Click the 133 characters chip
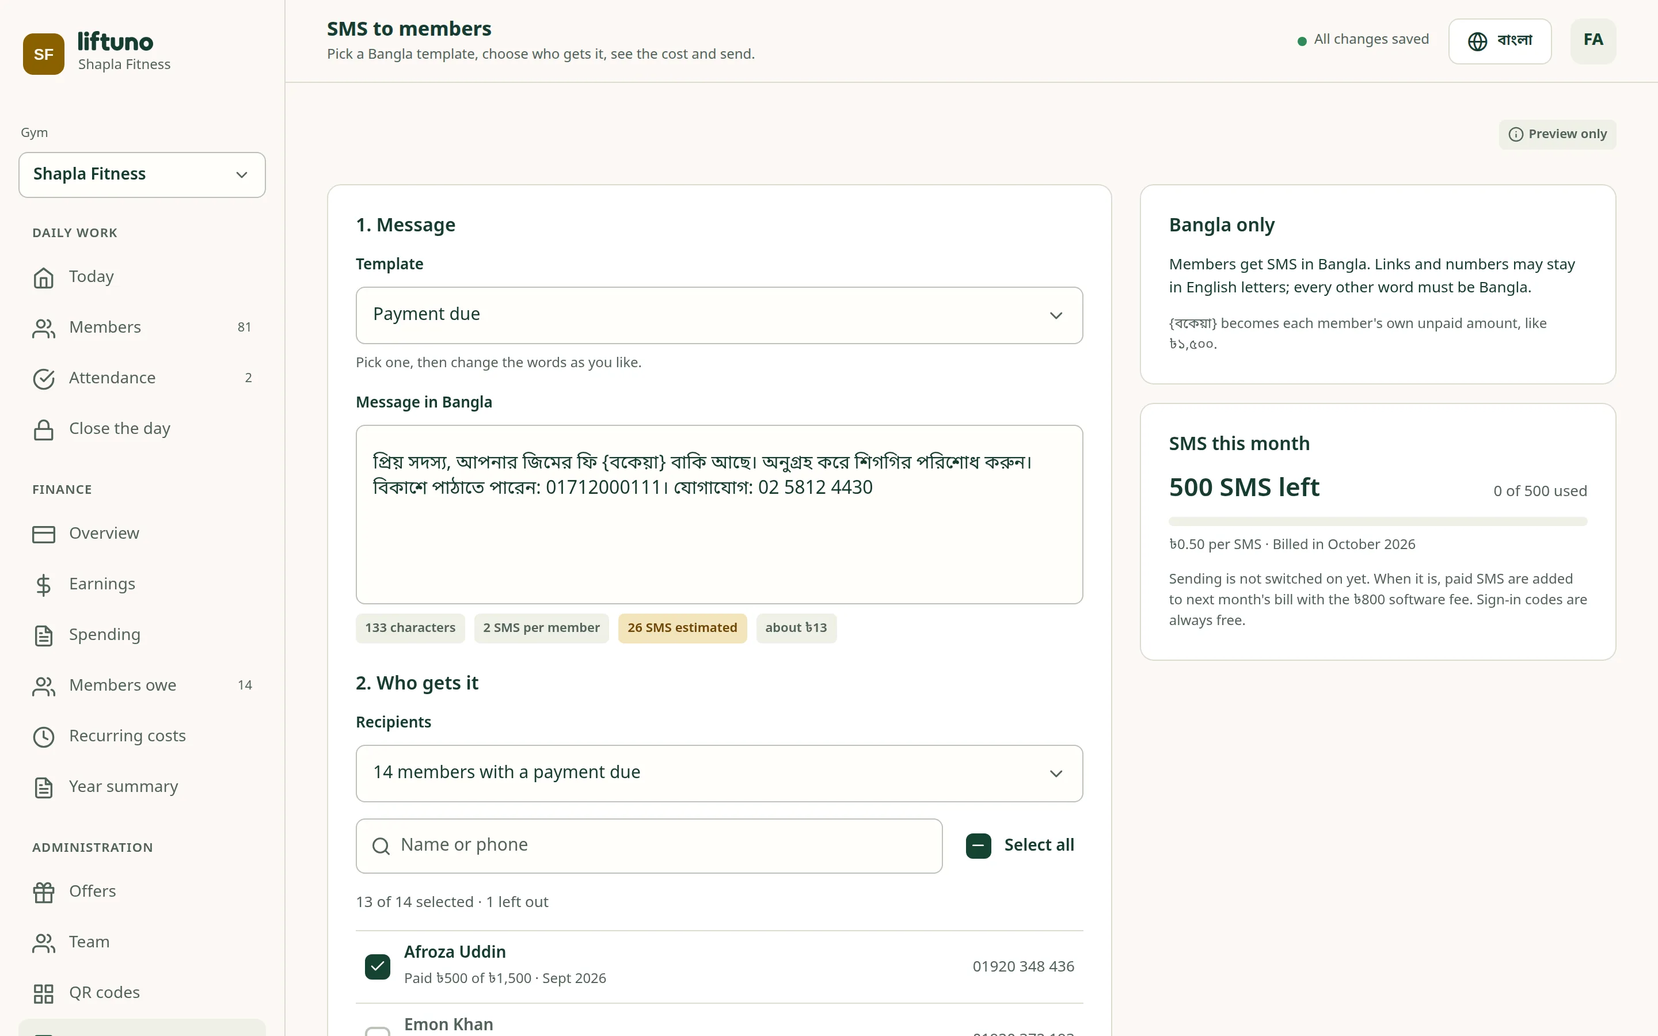 click(410, 629)
